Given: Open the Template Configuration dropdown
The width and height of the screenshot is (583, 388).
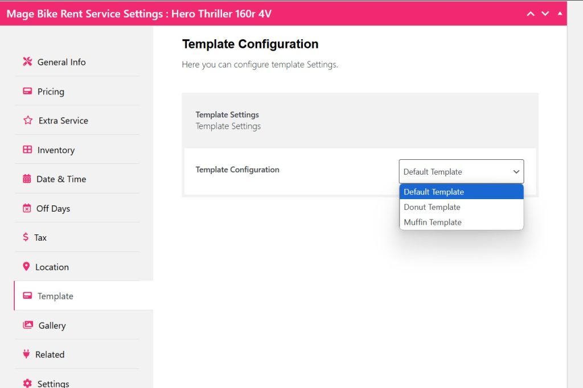Looking at the screenshot, I should tap(461, 171).
